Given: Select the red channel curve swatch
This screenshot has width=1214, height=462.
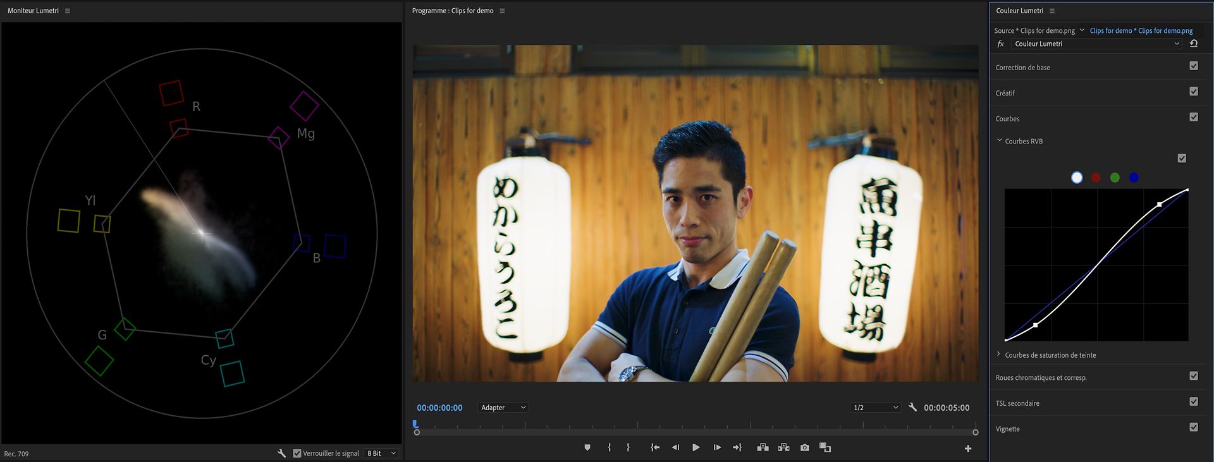Looking at the screenshot, I should 1096,178.
